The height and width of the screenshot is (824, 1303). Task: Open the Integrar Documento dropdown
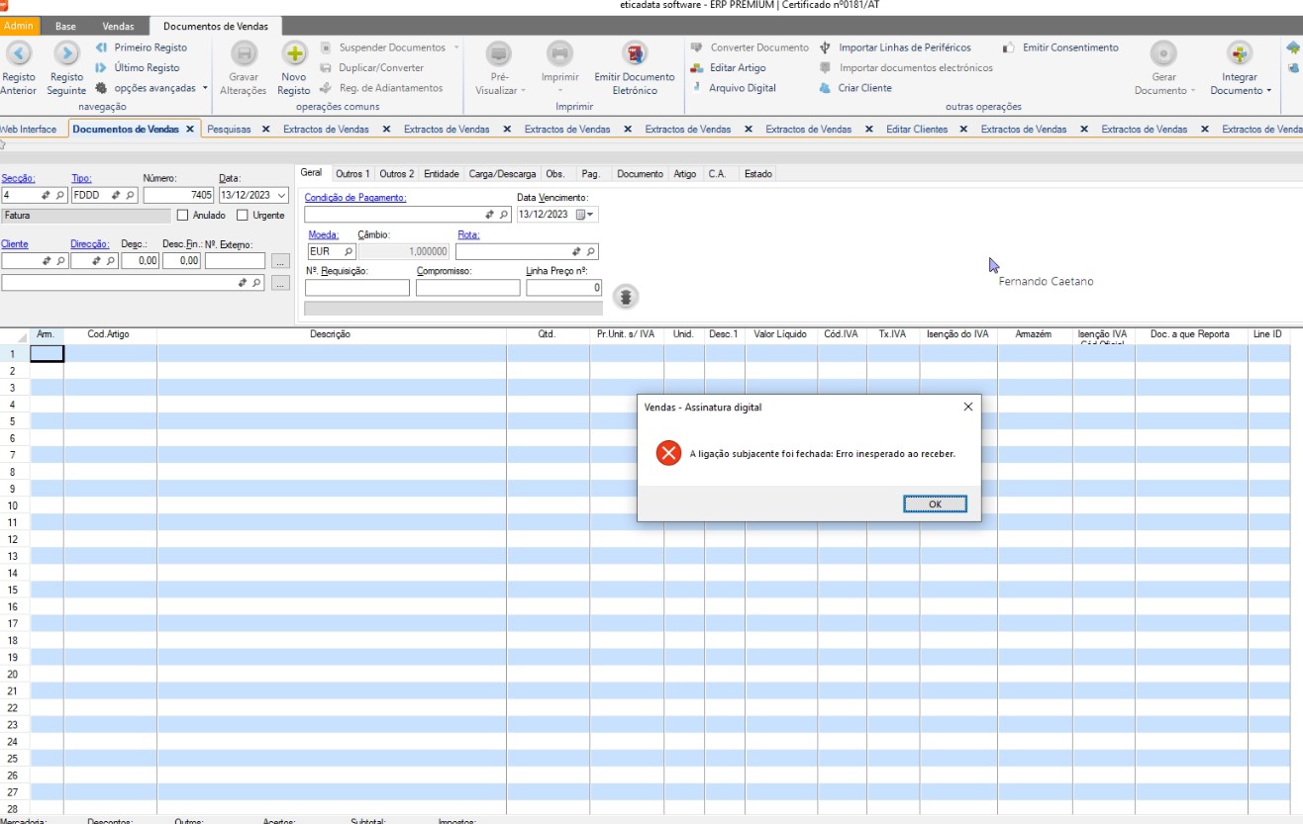tap(1240, 90)
